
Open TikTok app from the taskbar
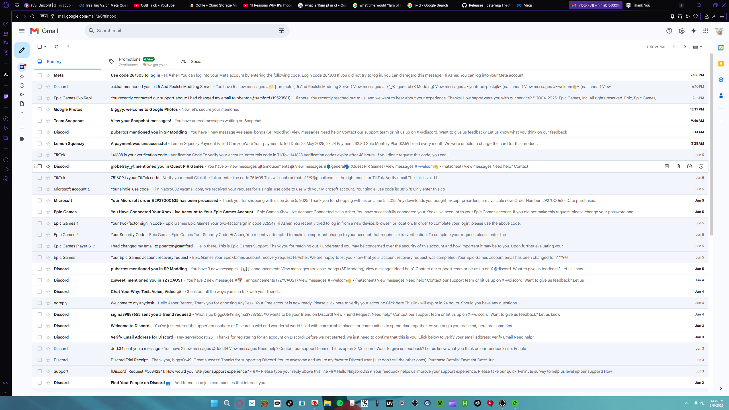pyautogui.click(x=290, y=403)
